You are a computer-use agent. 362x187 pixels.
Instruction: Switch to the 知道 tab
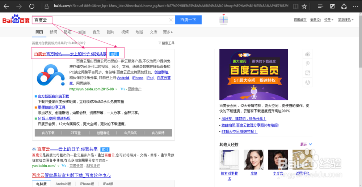click(x=82, y=32)
